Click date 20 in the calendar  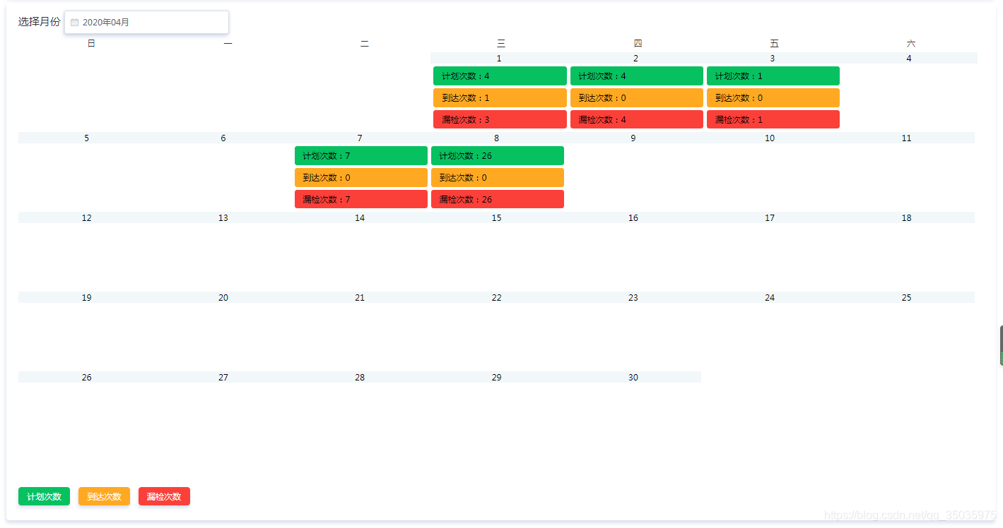click(x=223, y=297)
